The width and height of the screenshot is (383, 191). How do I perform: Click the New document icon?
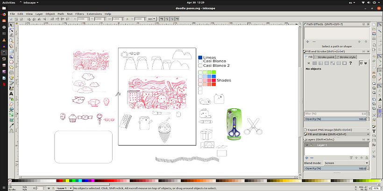coord(374,25)
